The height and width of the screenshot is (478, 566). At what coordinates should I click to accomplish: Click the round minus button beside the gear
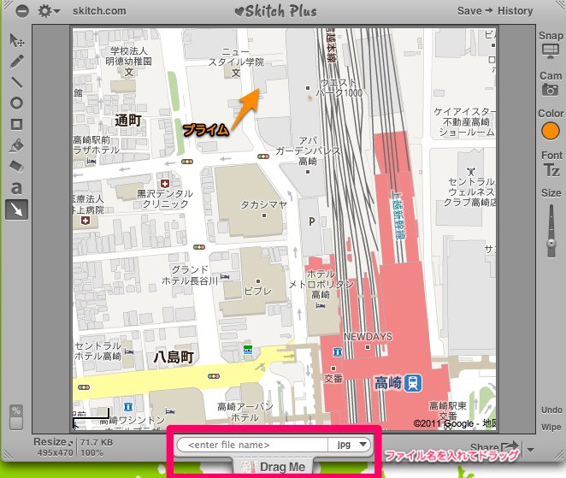(x=22, y=11)
